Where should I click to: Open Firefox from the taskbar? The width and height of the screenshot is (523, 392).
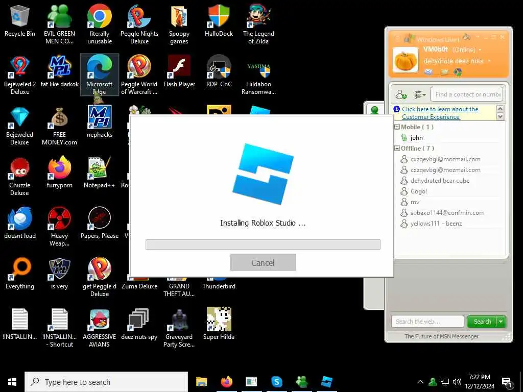pos(226,382)
